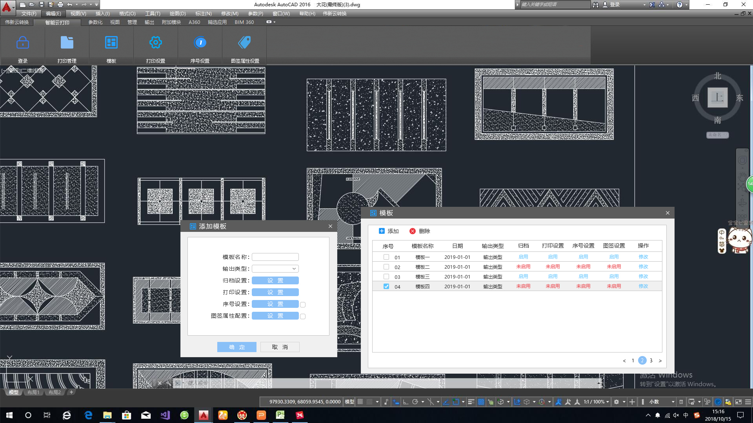Toggle polar tracking icon in status bar
This screenshot has width=753, height=423.
pos(415,402)
